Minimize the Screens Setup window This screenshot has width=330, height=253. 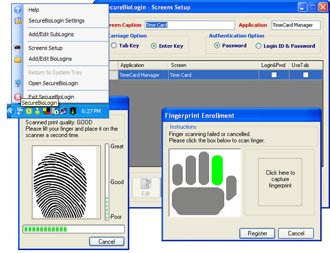coord(302,7)
